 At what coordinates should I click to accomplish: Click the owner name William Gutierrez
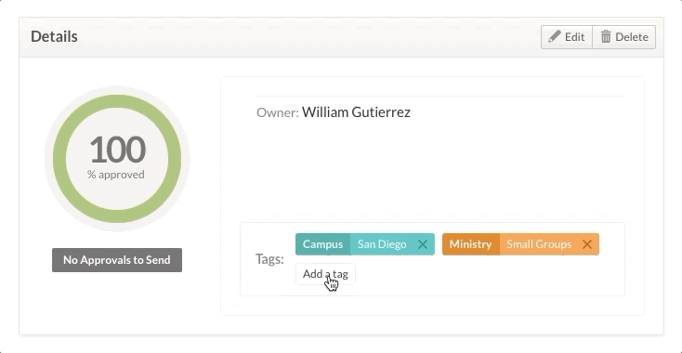click(356, 112)
